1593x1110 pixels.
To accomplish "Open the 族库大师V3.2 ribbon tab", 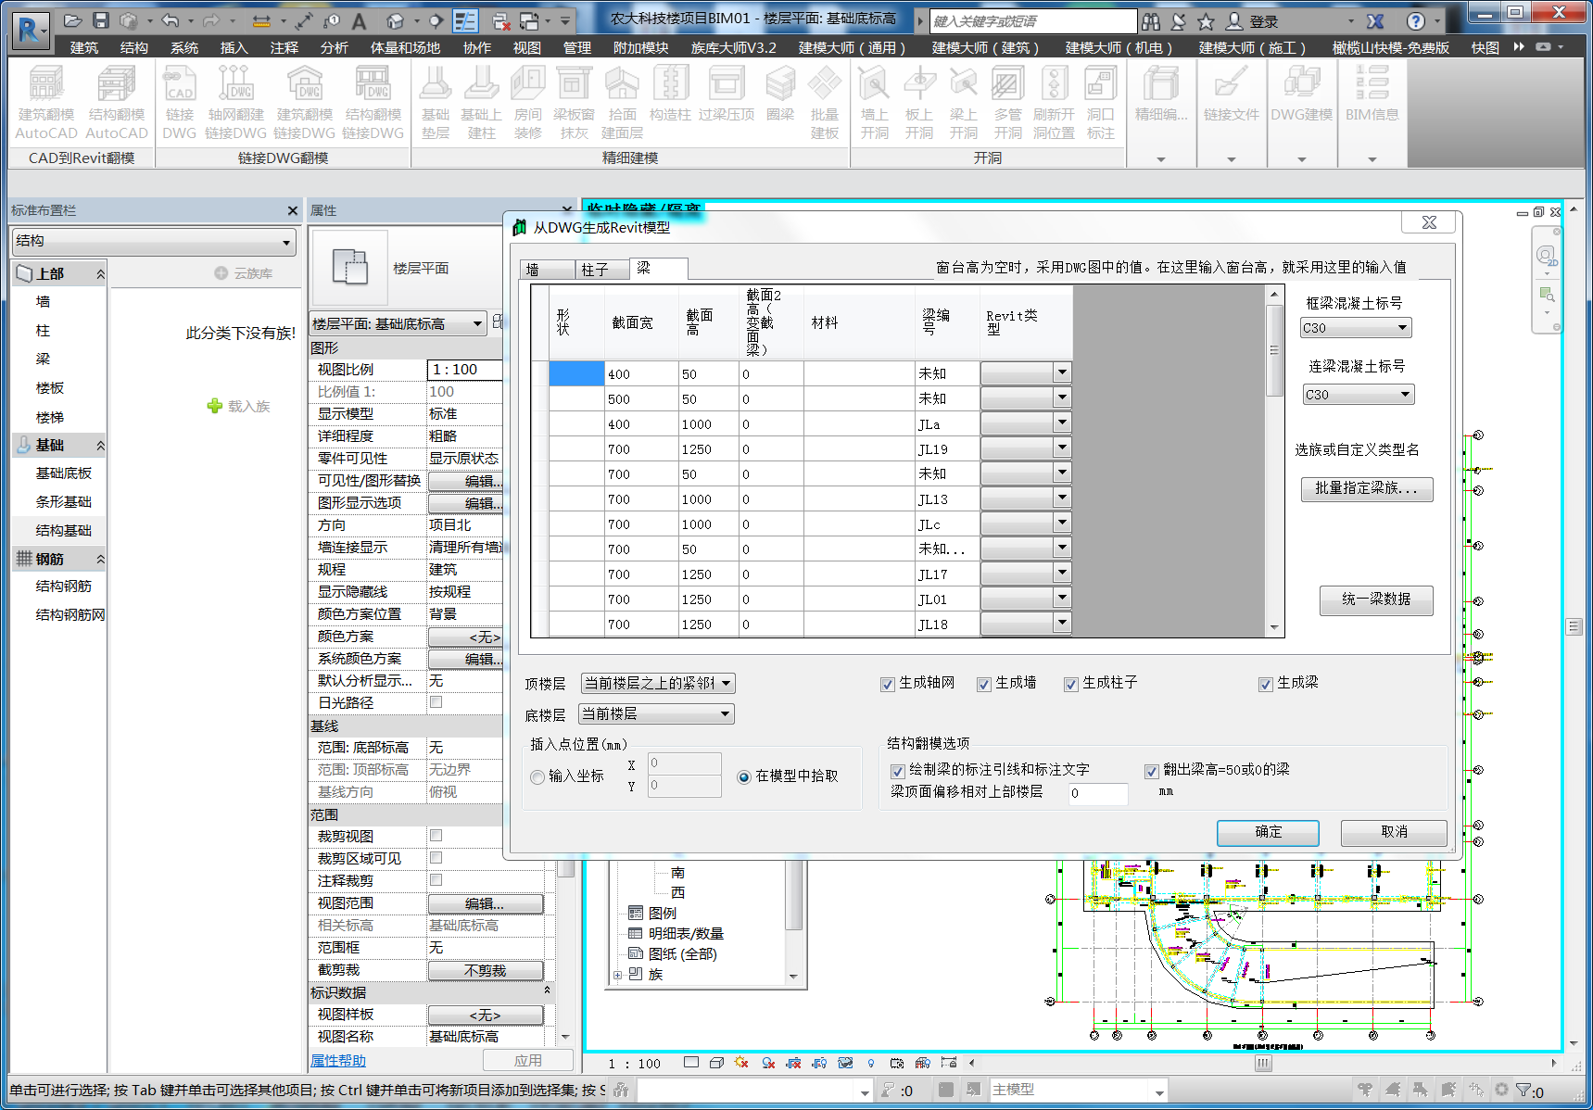I will tap(733, 47).
